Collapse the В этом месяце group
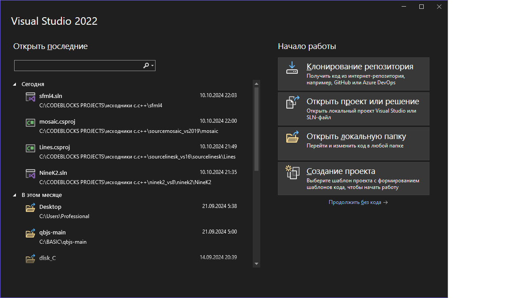This screenshot has width=509, height=298. (15, 195)
